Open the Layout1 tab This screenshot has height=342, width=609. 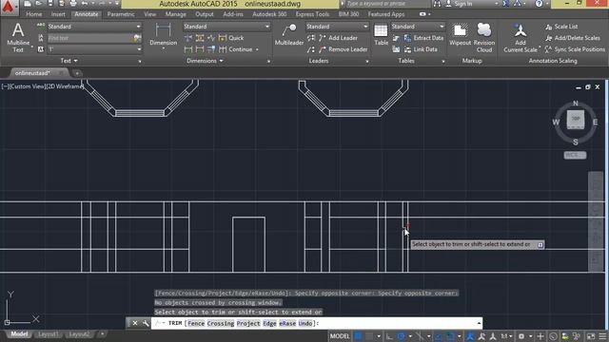point(49,334)
